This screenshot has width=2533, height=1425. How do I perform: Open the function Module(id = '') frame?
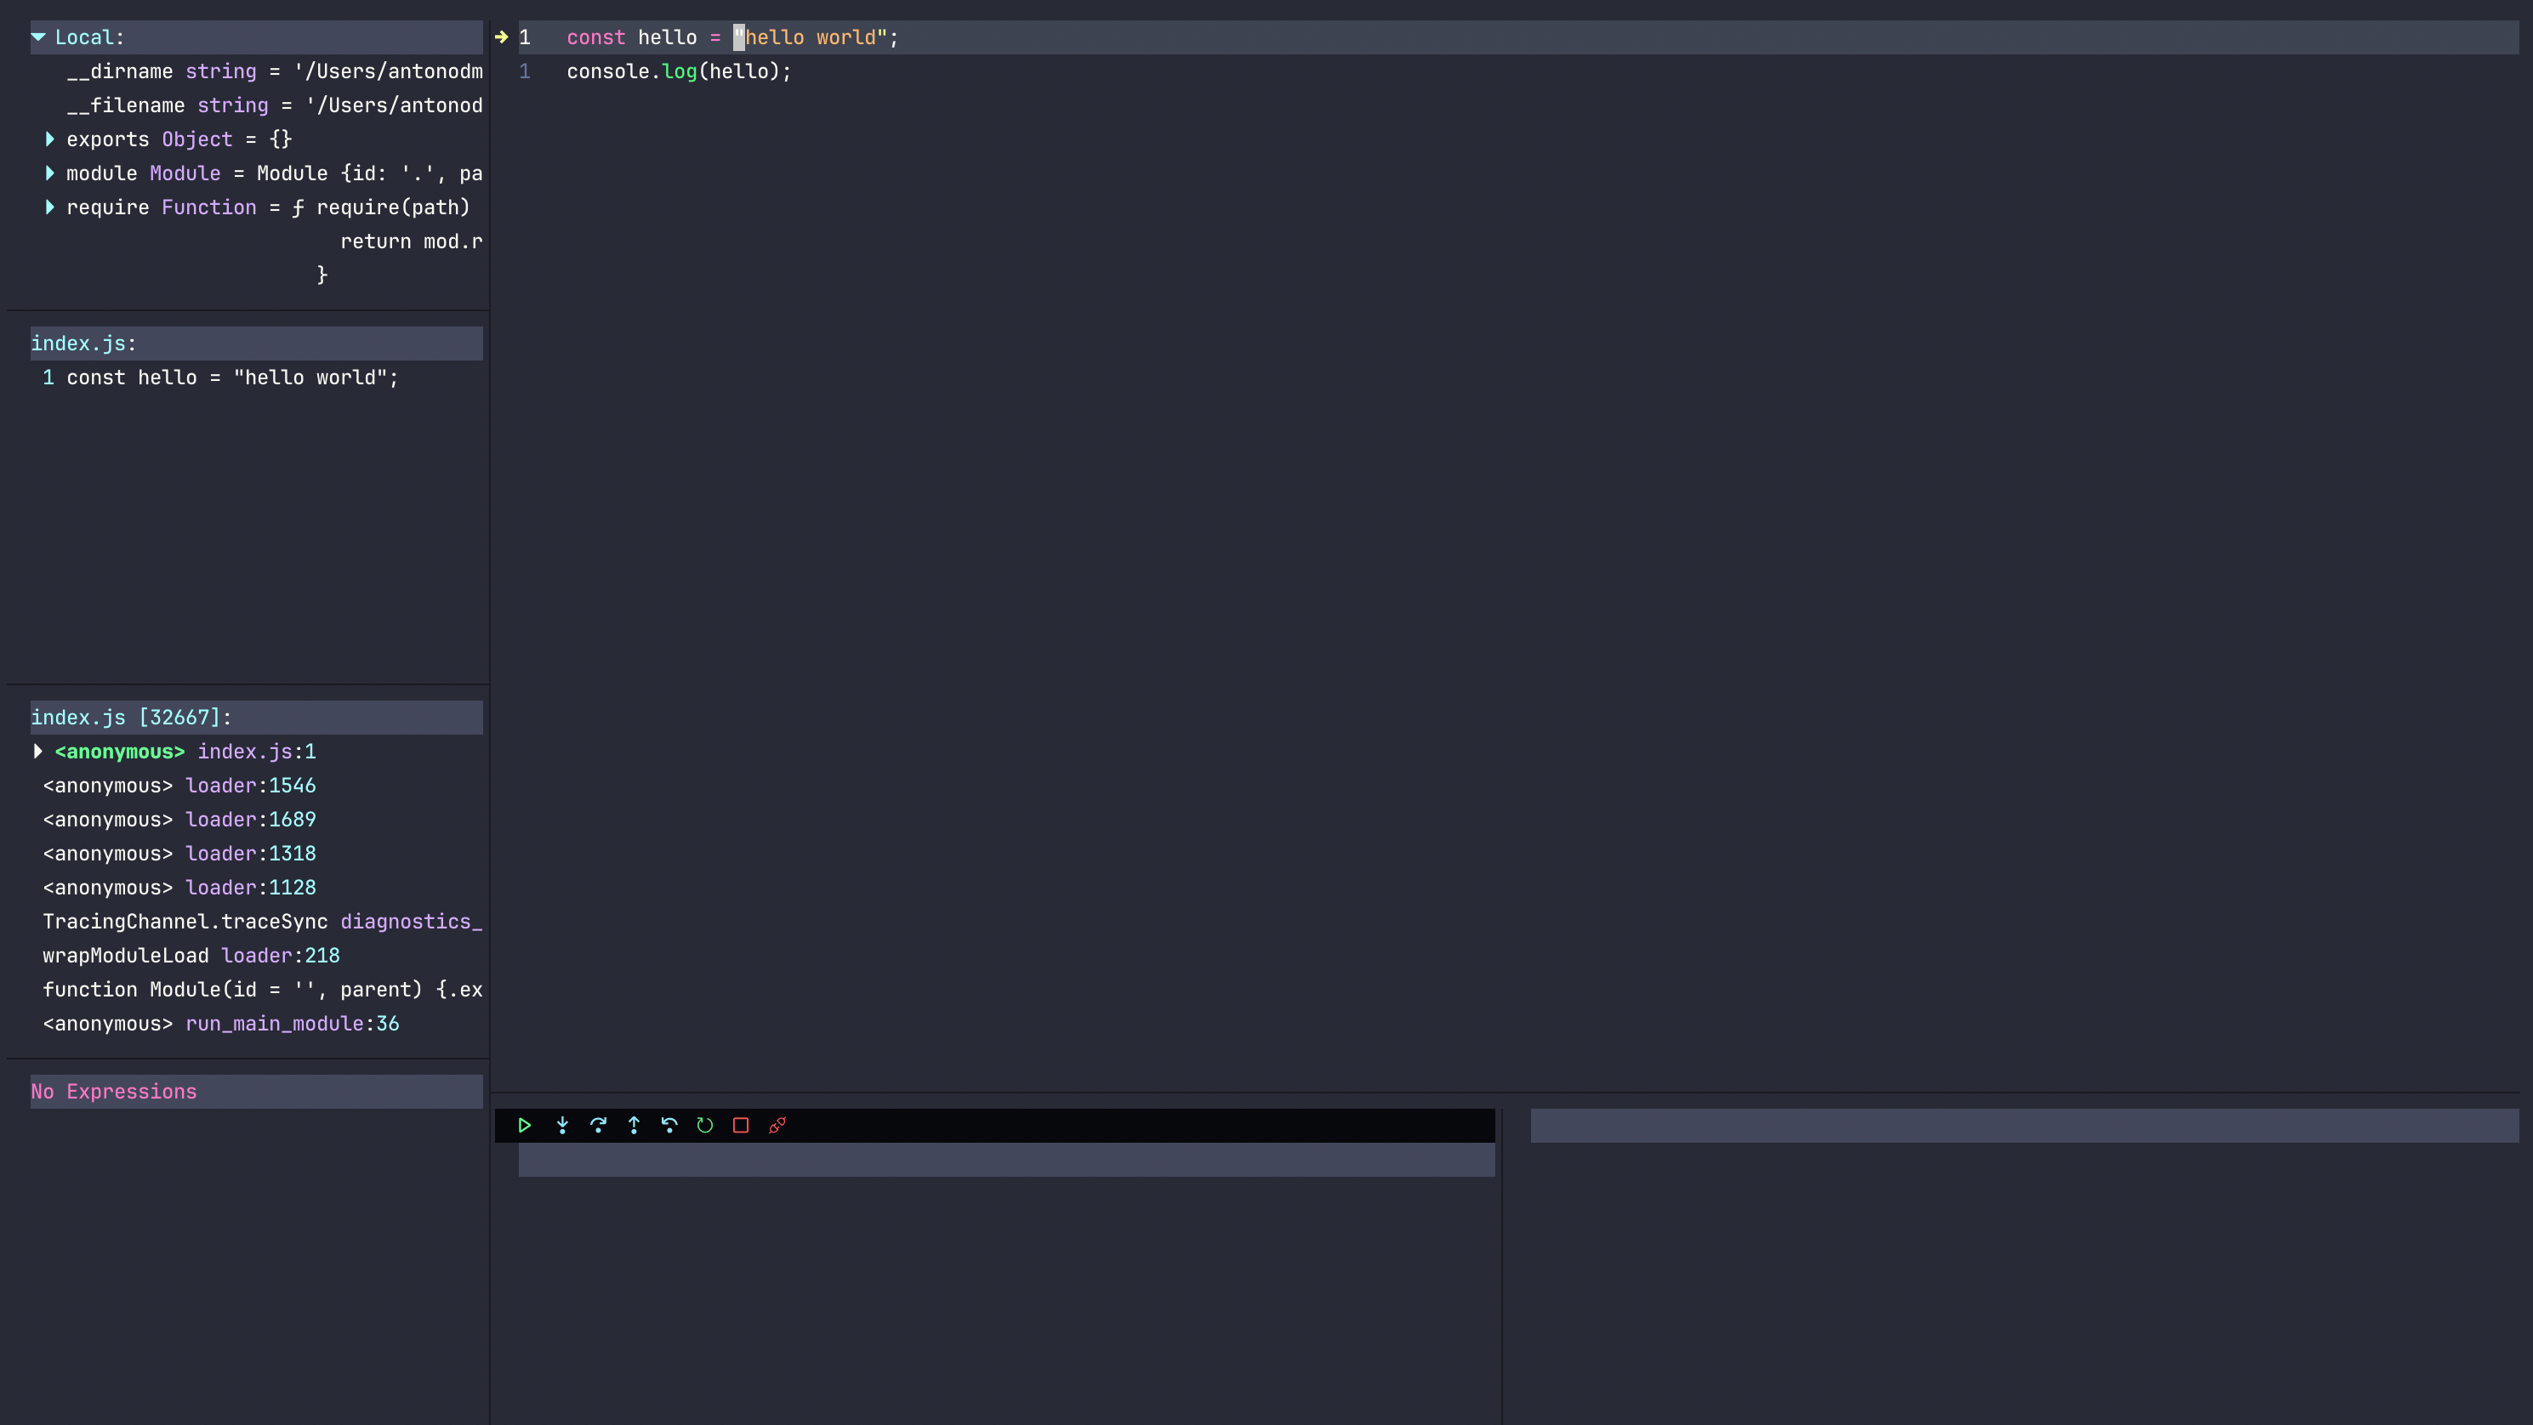tap(263, 990)
